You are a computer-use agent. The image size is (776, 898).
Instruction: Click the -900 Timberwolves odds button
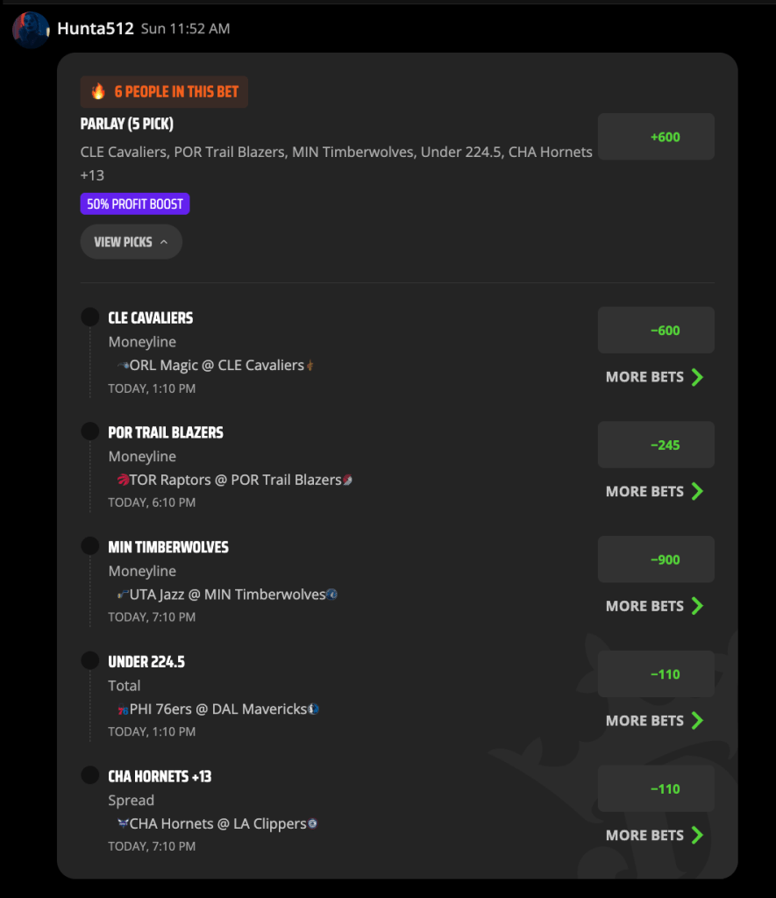656,559
